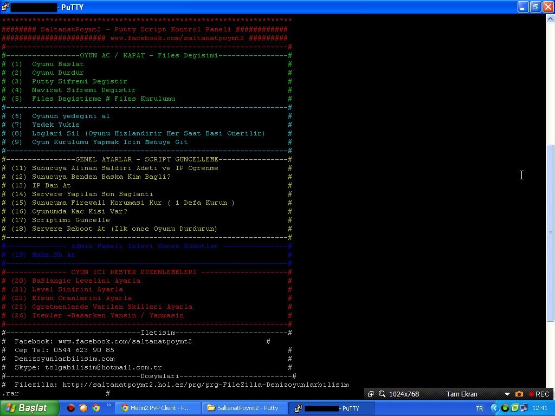Switch to Metin2 PvP Client Chrome window
Image resolution: width=555 pixels, height=416 pixels.
pyautogui.click(x=157, y=408)
